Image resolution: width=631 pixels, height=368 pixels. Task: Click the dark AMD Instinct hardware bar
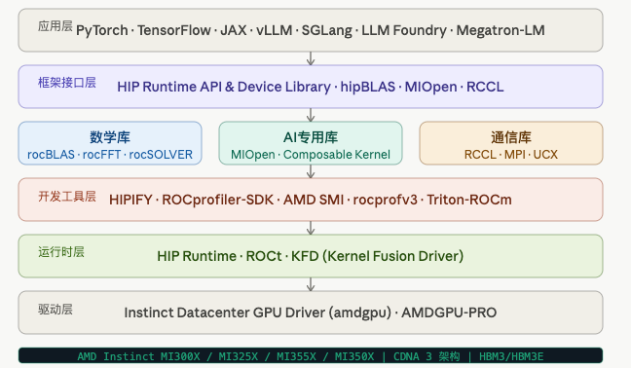pyautogui.click(x=311, y=356)
